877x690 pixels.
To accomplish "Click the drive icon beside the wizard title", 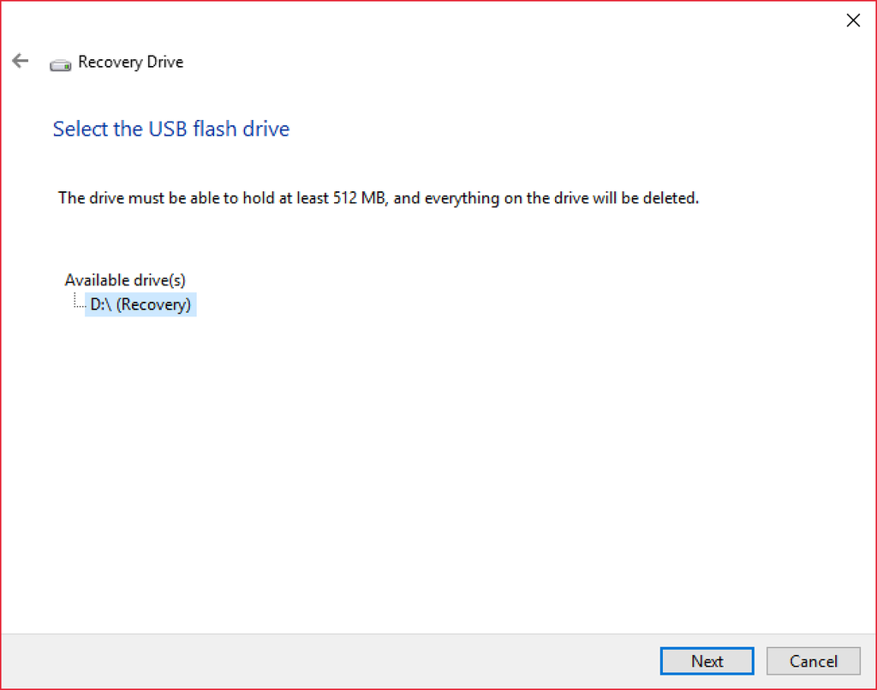I will click(x=59, y=63).
